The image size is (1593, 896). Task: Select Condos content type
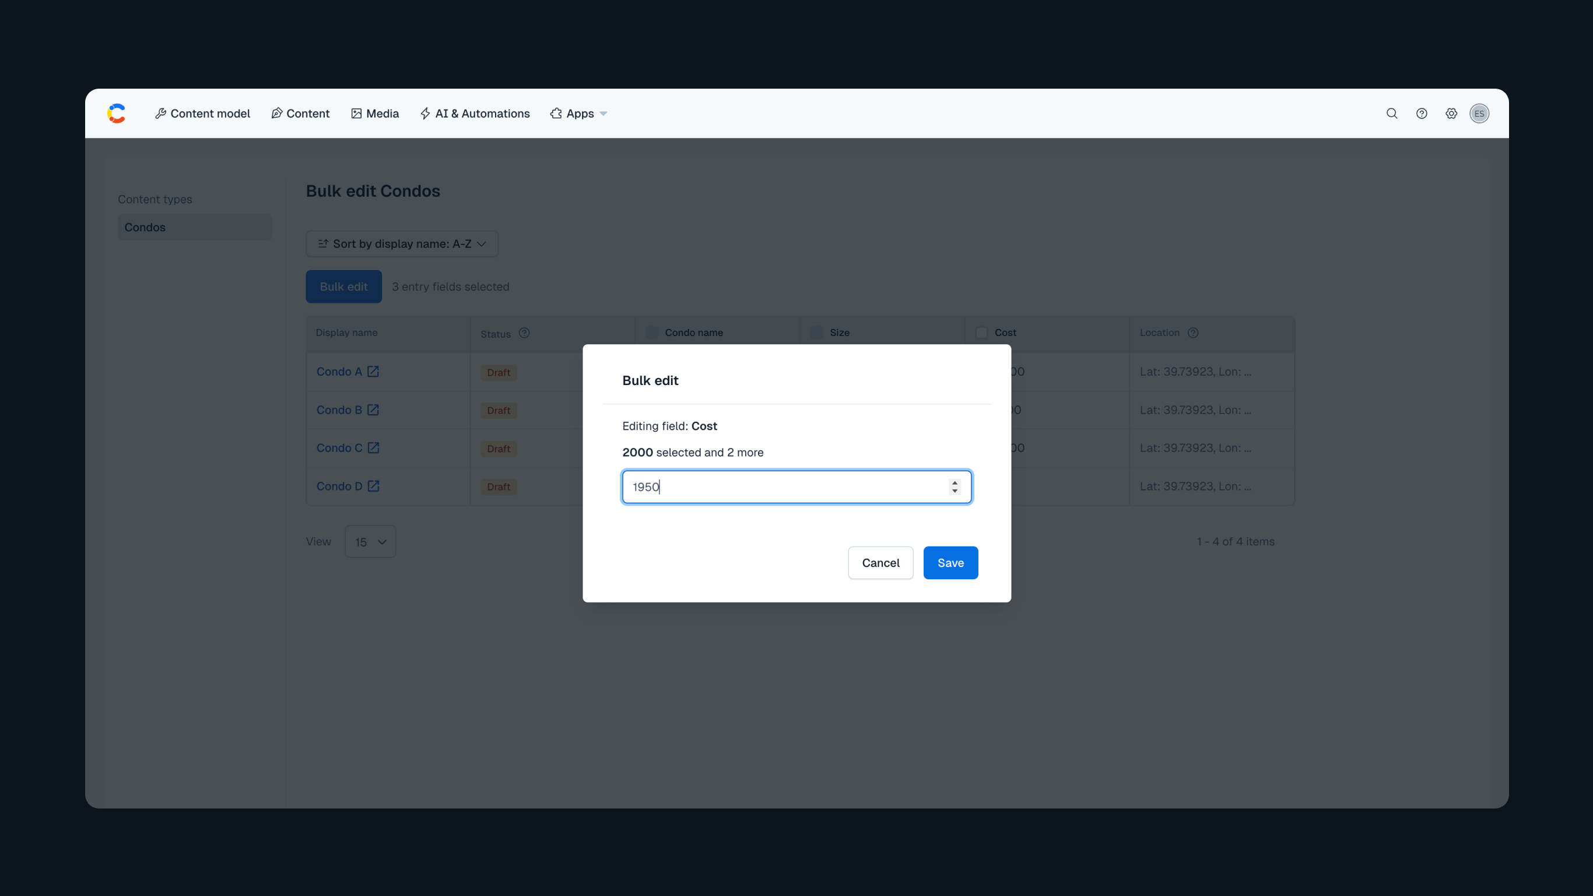click(195, 227)
